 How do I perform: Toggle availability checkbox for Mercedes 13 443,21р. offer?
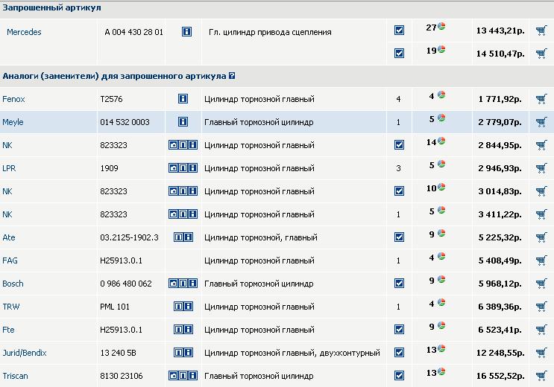[399, 31]
